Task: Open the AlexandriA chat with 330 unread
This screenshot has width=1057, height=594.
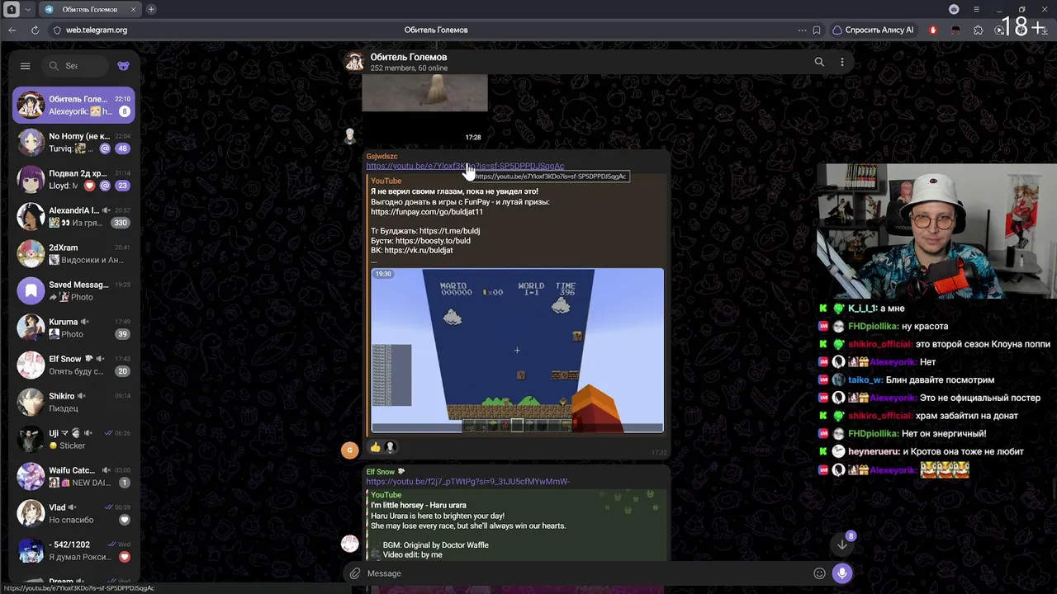Action: 74,217
